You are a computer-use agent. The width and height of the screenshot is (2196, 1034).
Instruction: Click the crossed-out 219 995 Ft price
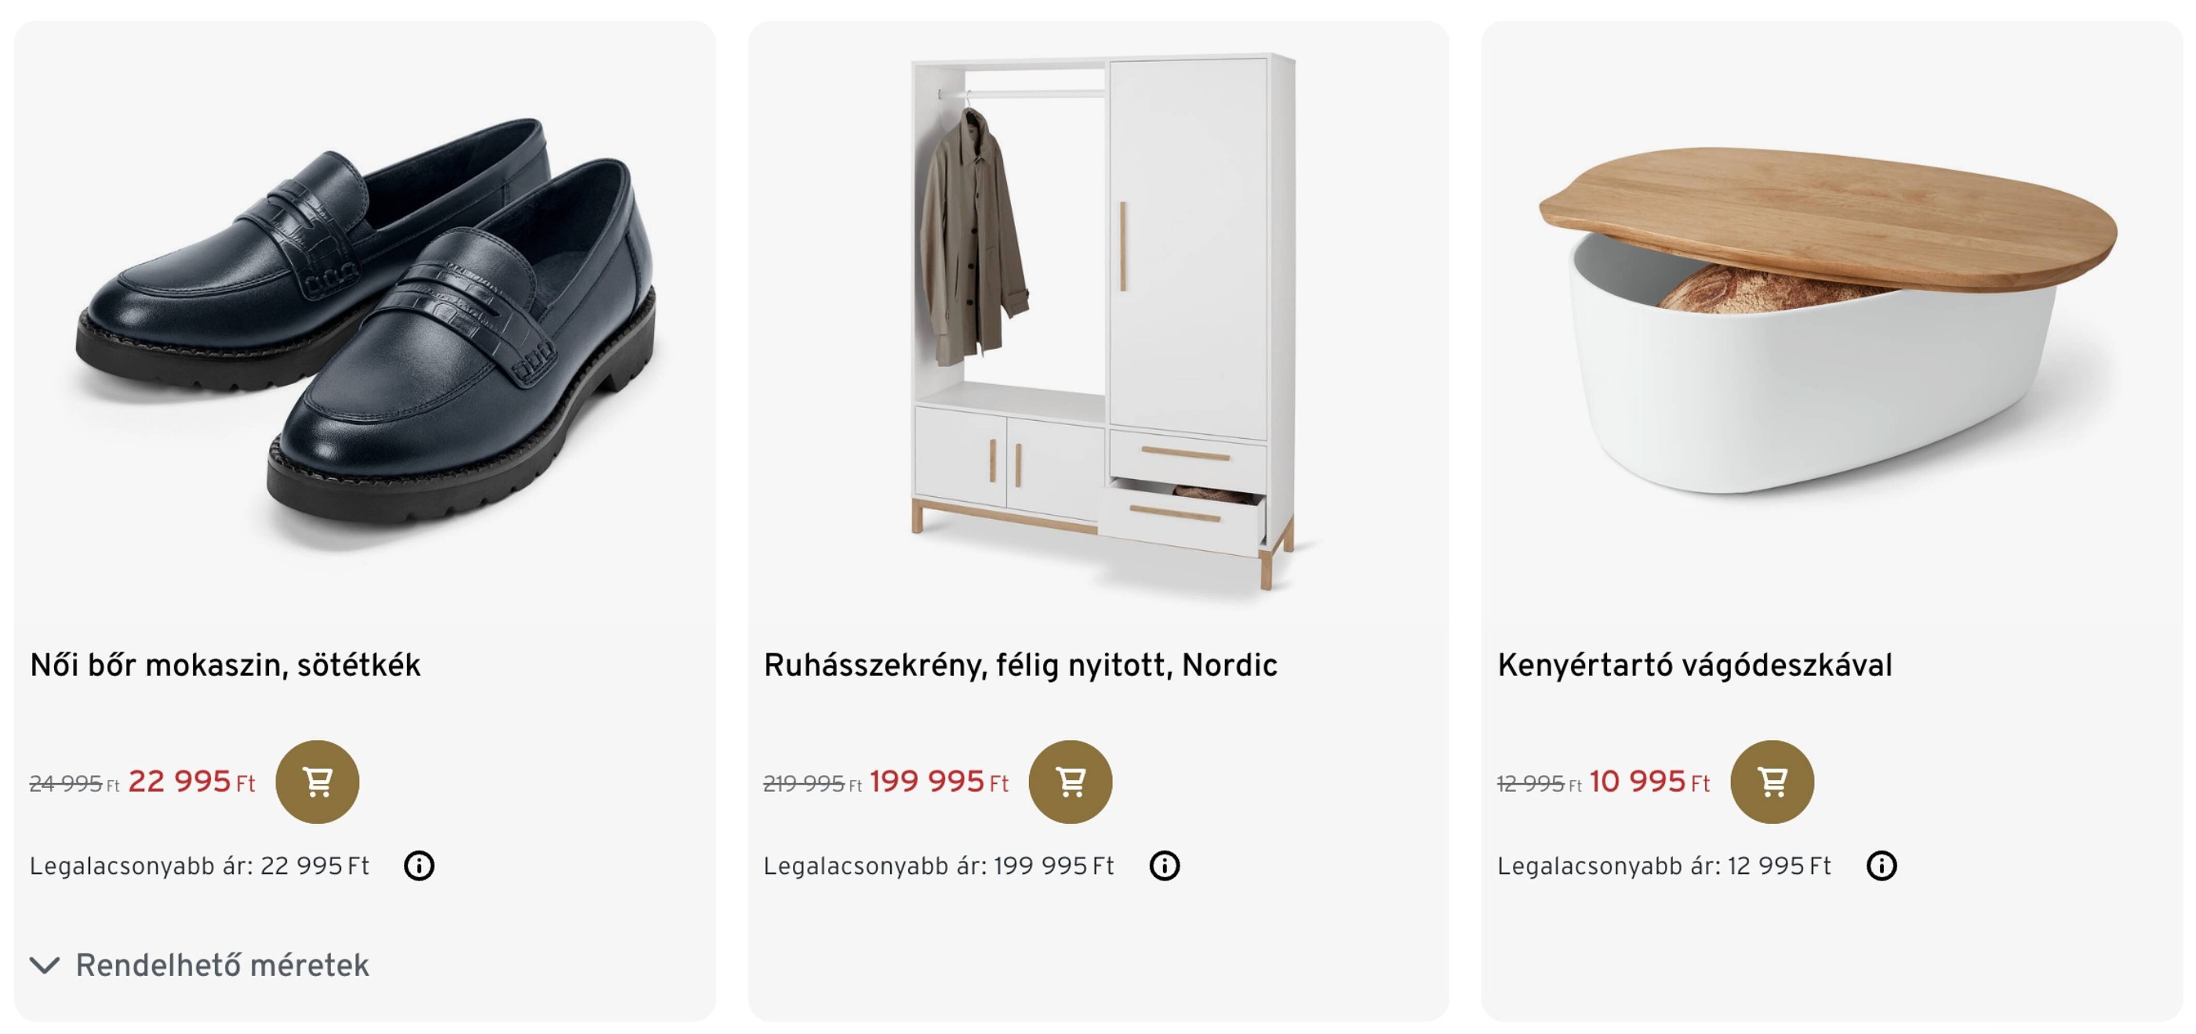[811, 783]
